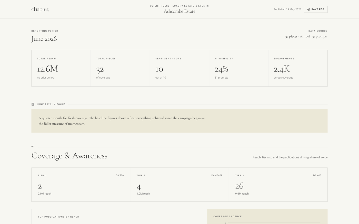Click the 'DA <40' label
The height and width of the screenshot is (224, 359).
coord(317,176)
